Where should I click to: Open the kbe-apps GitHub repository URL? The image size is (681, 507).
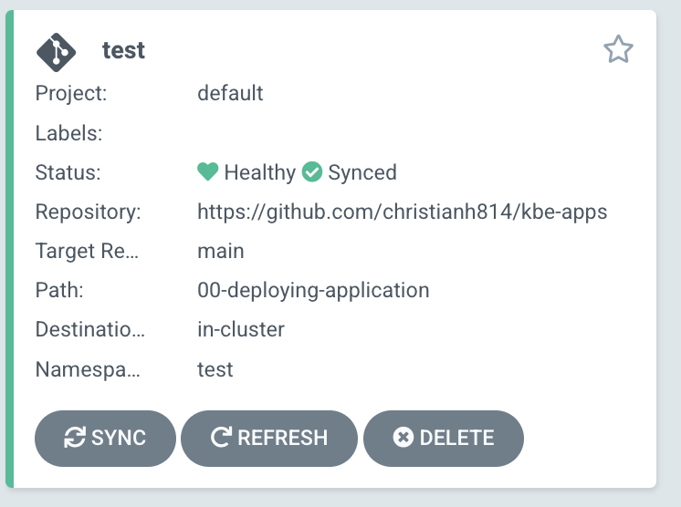402,212
